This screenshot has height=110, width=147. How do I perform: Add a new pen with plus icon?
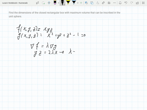pyautogui.click(x=81, y=3)
